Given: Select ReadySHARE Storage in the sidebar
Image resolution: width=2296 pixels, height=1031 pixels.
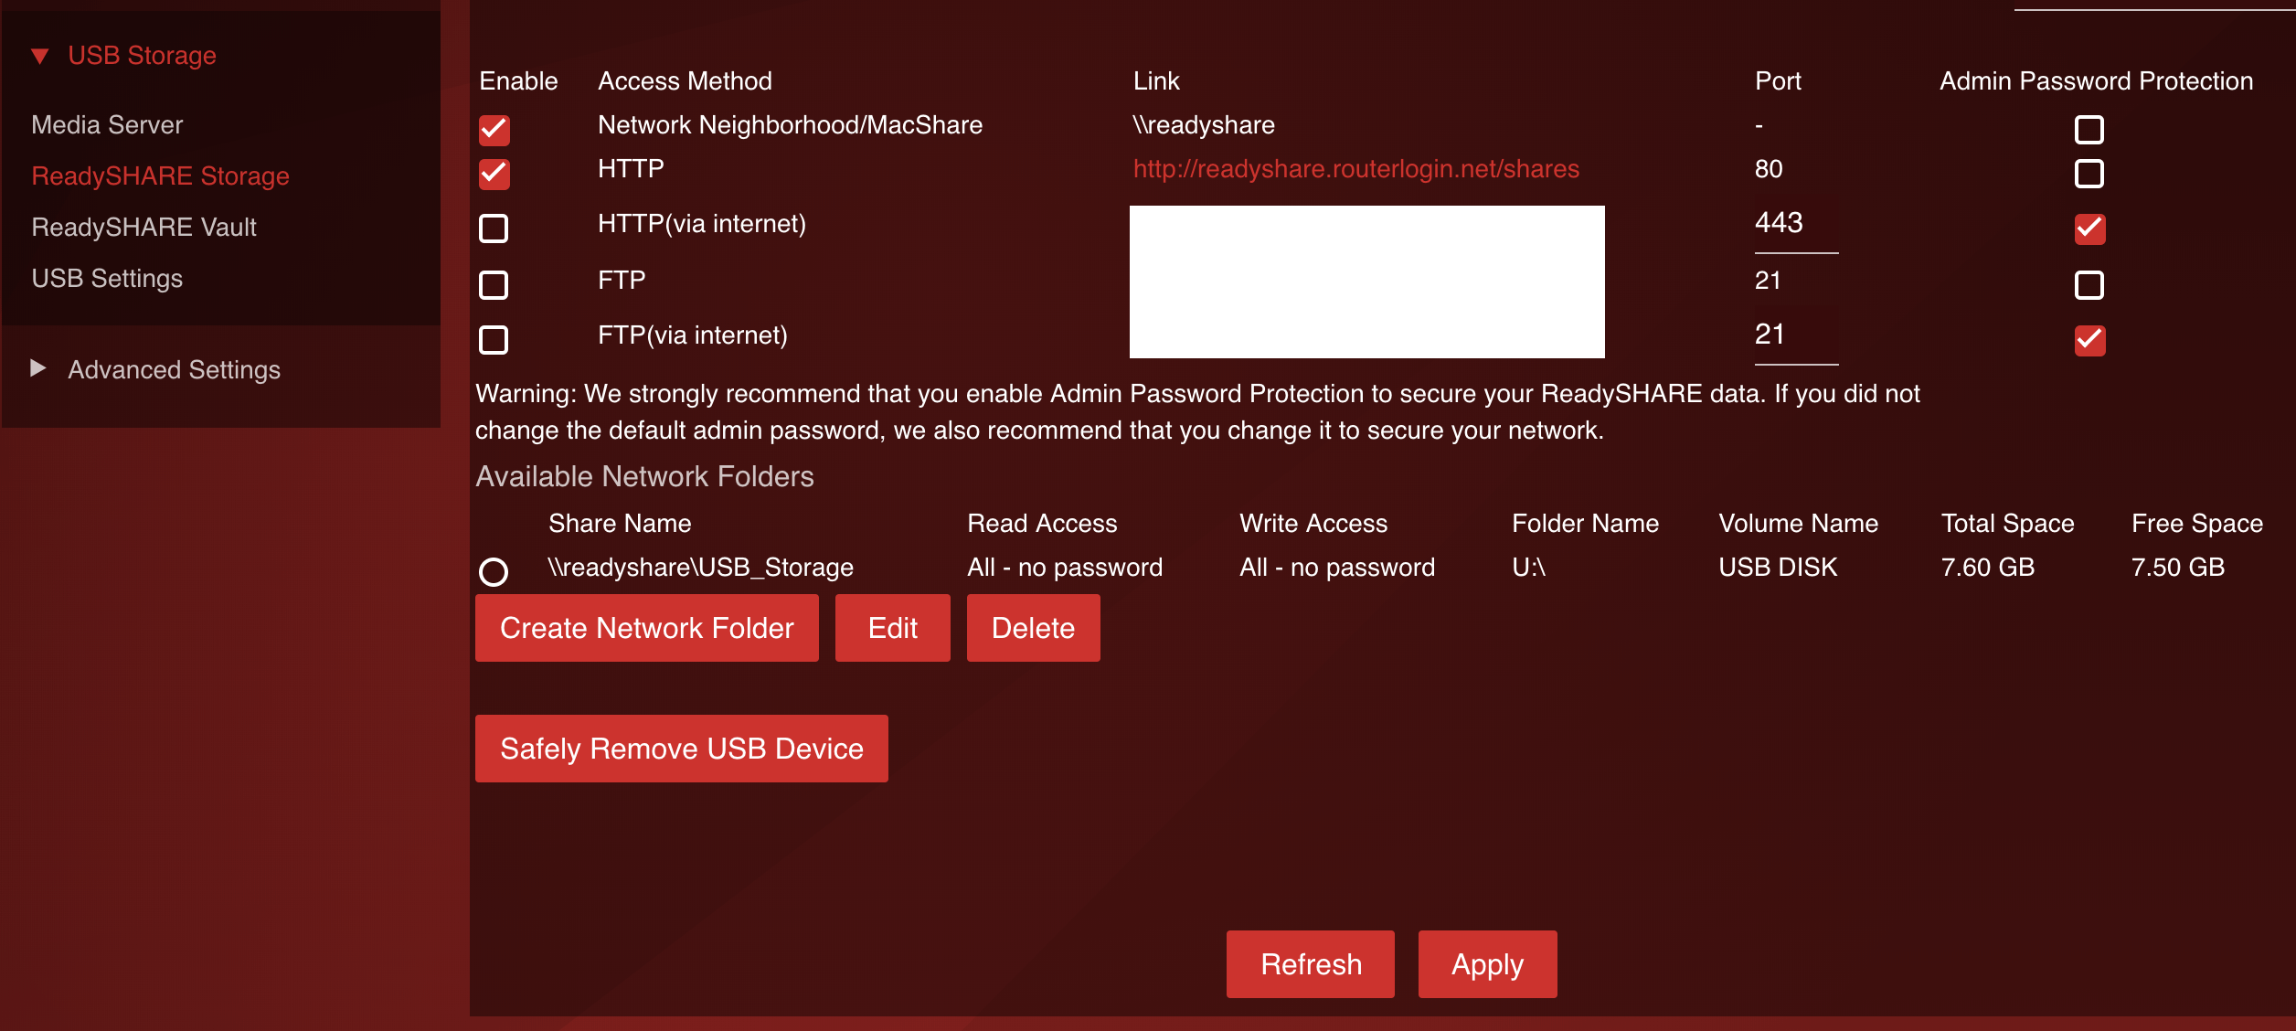Looking at the screenshot, I should coord(160,176).
